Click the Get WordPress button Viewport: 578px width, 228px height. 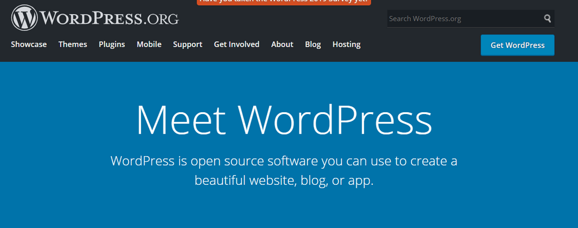click(x=517, y=45)
